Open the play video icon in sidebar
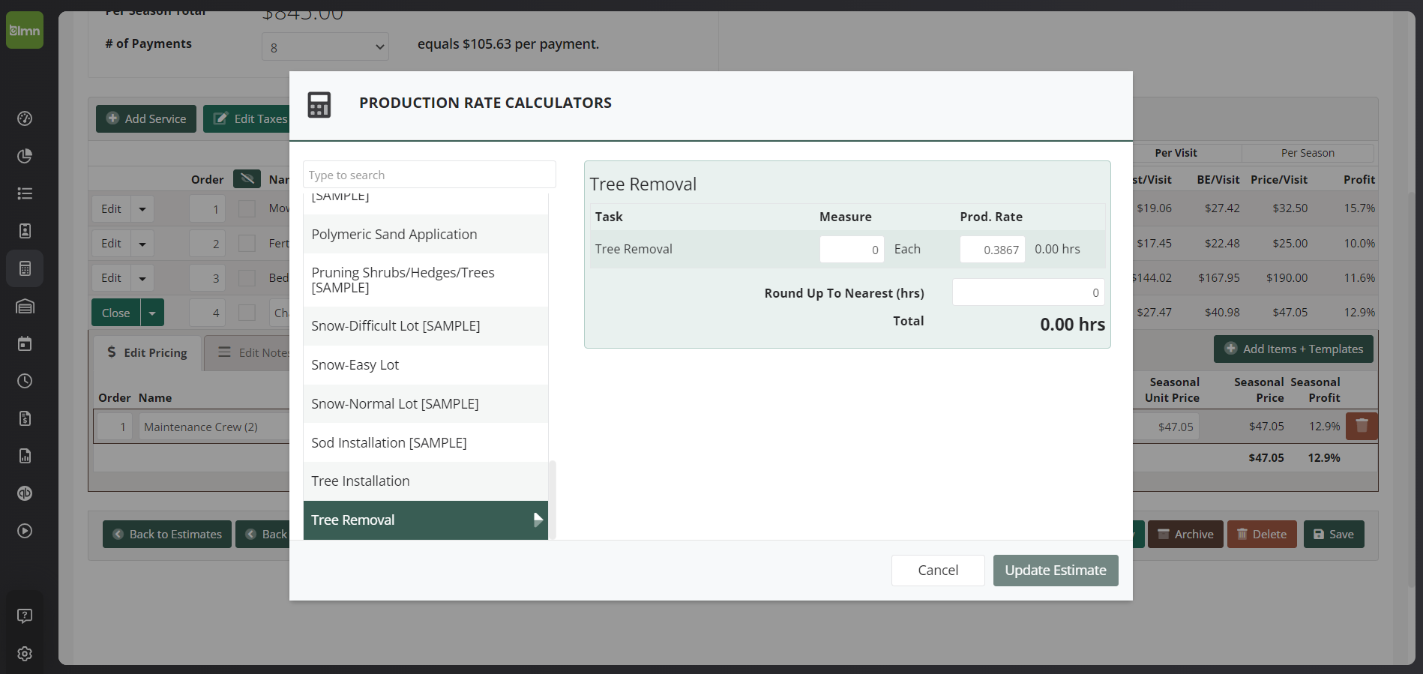 (x=25, y=531)
